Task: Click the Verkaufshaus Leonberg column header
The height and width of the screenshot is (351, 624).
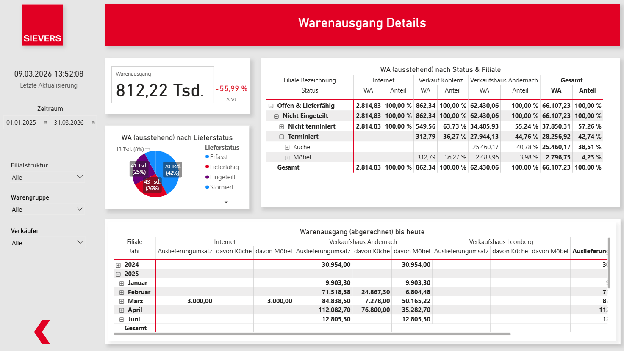Action: click(501, 242)
